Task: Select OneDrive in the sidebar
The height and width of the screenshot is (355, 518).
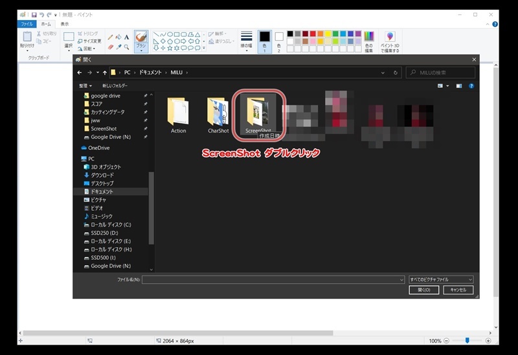Action: pos(100,147)
